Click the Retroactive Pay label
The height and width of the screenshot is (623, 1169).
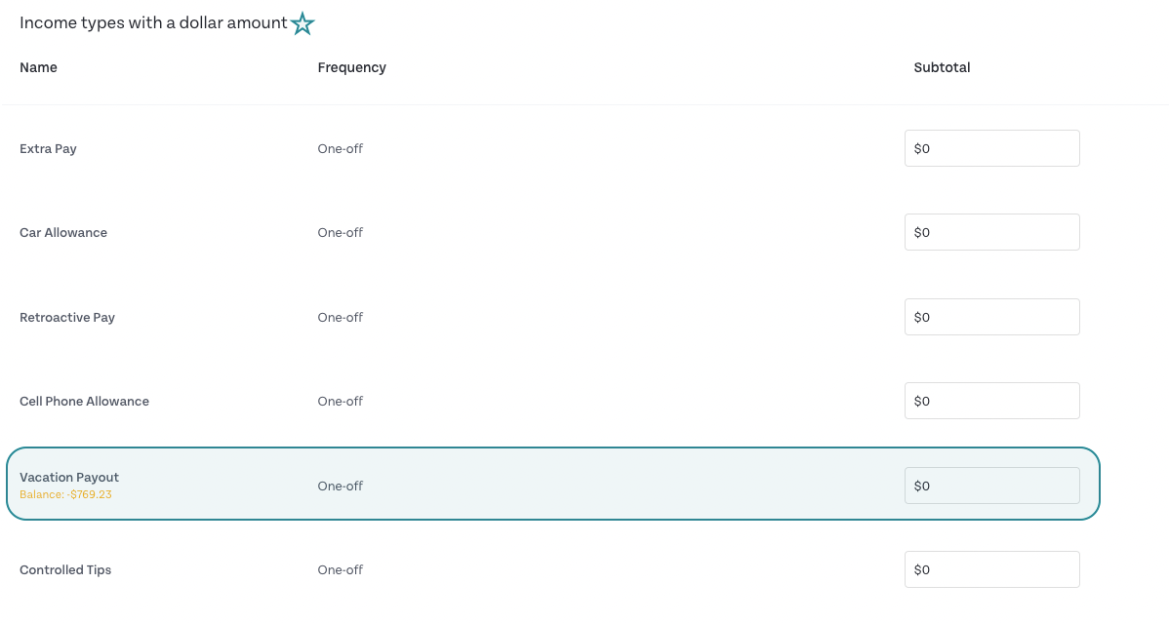pos(67,318)
